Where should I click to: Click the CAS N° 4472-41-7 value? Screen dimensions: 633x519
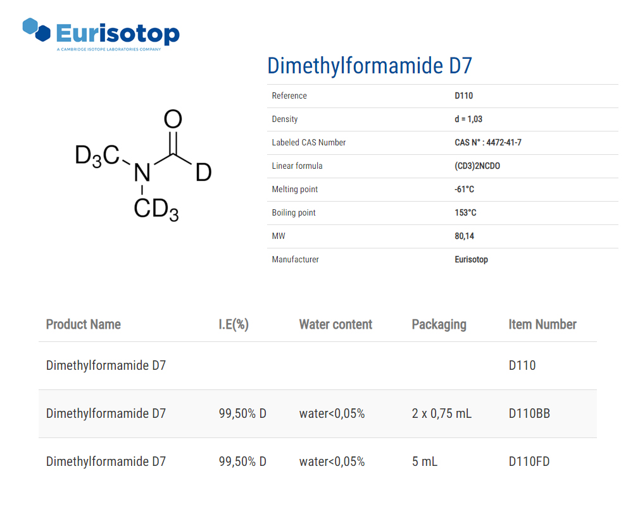(487, 143)
